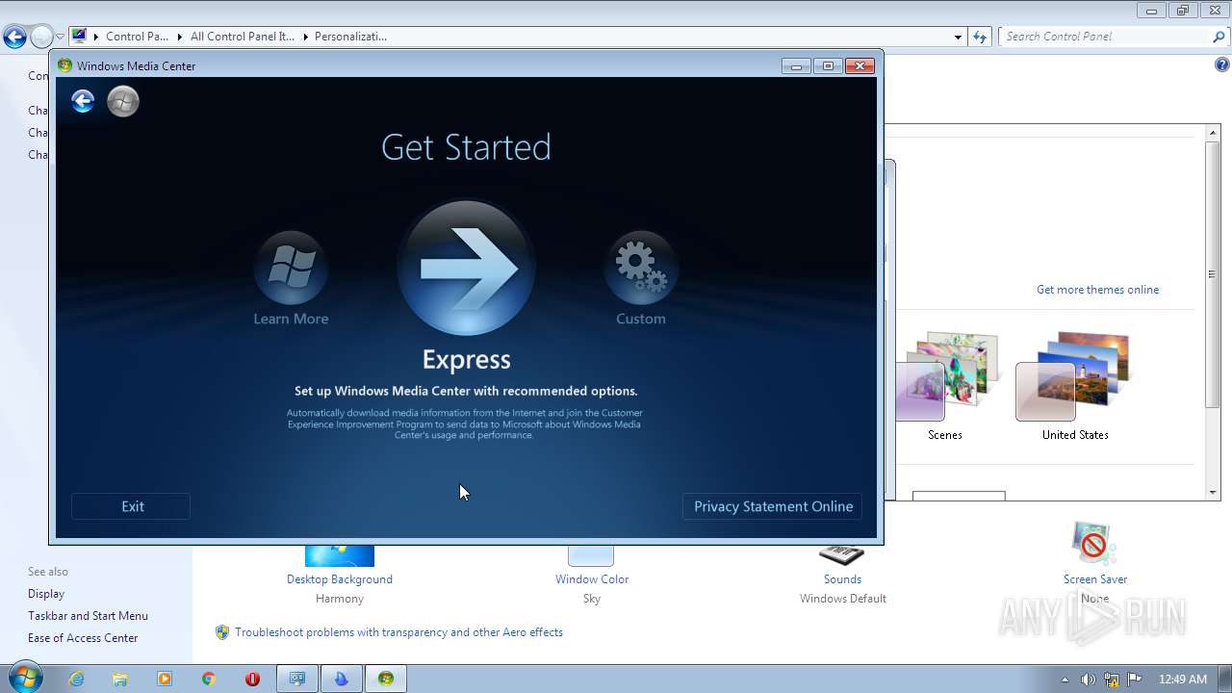Image resolution: width=1232 pixels, height=693 pixels.
Task: Open Windows Explorer folder on taskbar
Action: (x=120, y=679)
